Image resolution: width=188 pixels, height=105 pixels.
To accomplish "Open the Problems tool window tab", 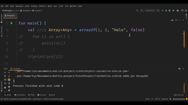I will (20, 95).
